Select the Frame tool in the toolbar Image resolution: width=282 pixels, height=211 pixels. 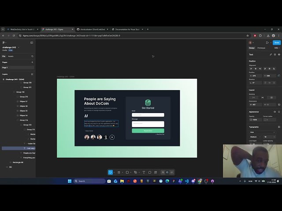click(x=119, y=172)
